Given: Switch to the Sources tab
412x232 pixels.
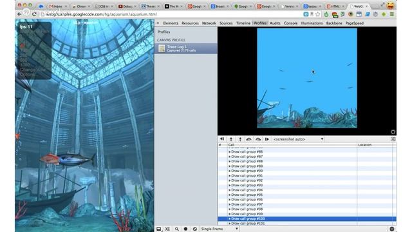Looking at the screenshot, I should pyautogui.click(x=226, y=23).
